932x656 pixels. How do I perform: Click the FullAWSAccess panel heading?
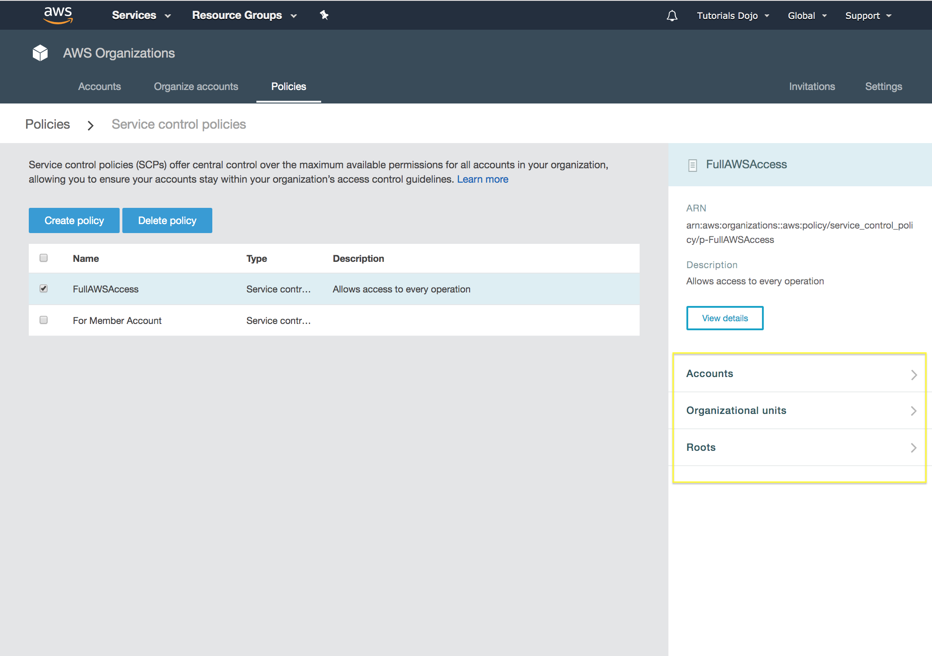[746, 164]
